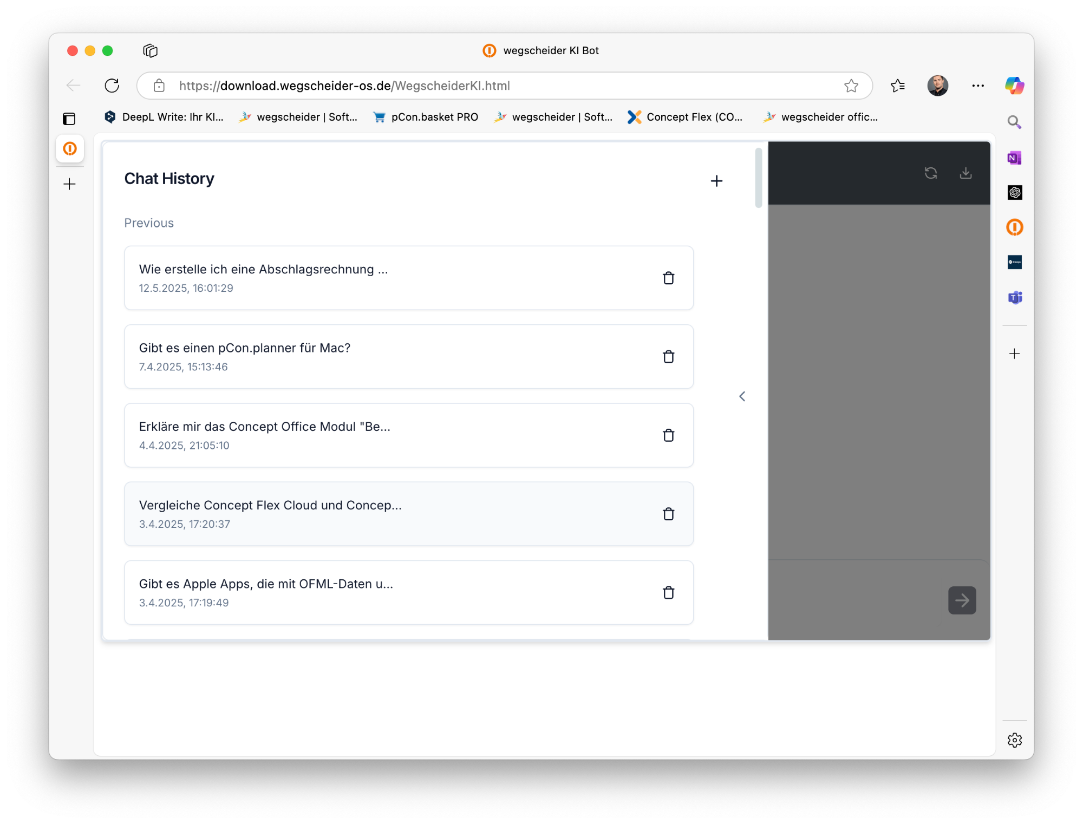The width and height of the screenshot is (1083, 824).
Task: Click the refresh chat icon in dark header
Action: pos(931,173)
